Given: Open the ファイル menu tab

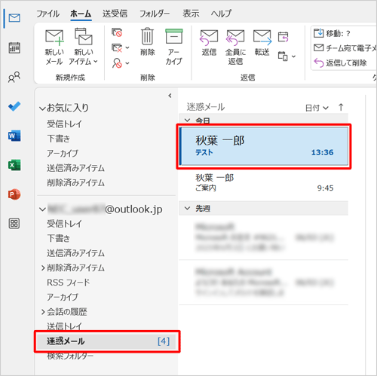Looking at the screenshot, I should [48, 14].
